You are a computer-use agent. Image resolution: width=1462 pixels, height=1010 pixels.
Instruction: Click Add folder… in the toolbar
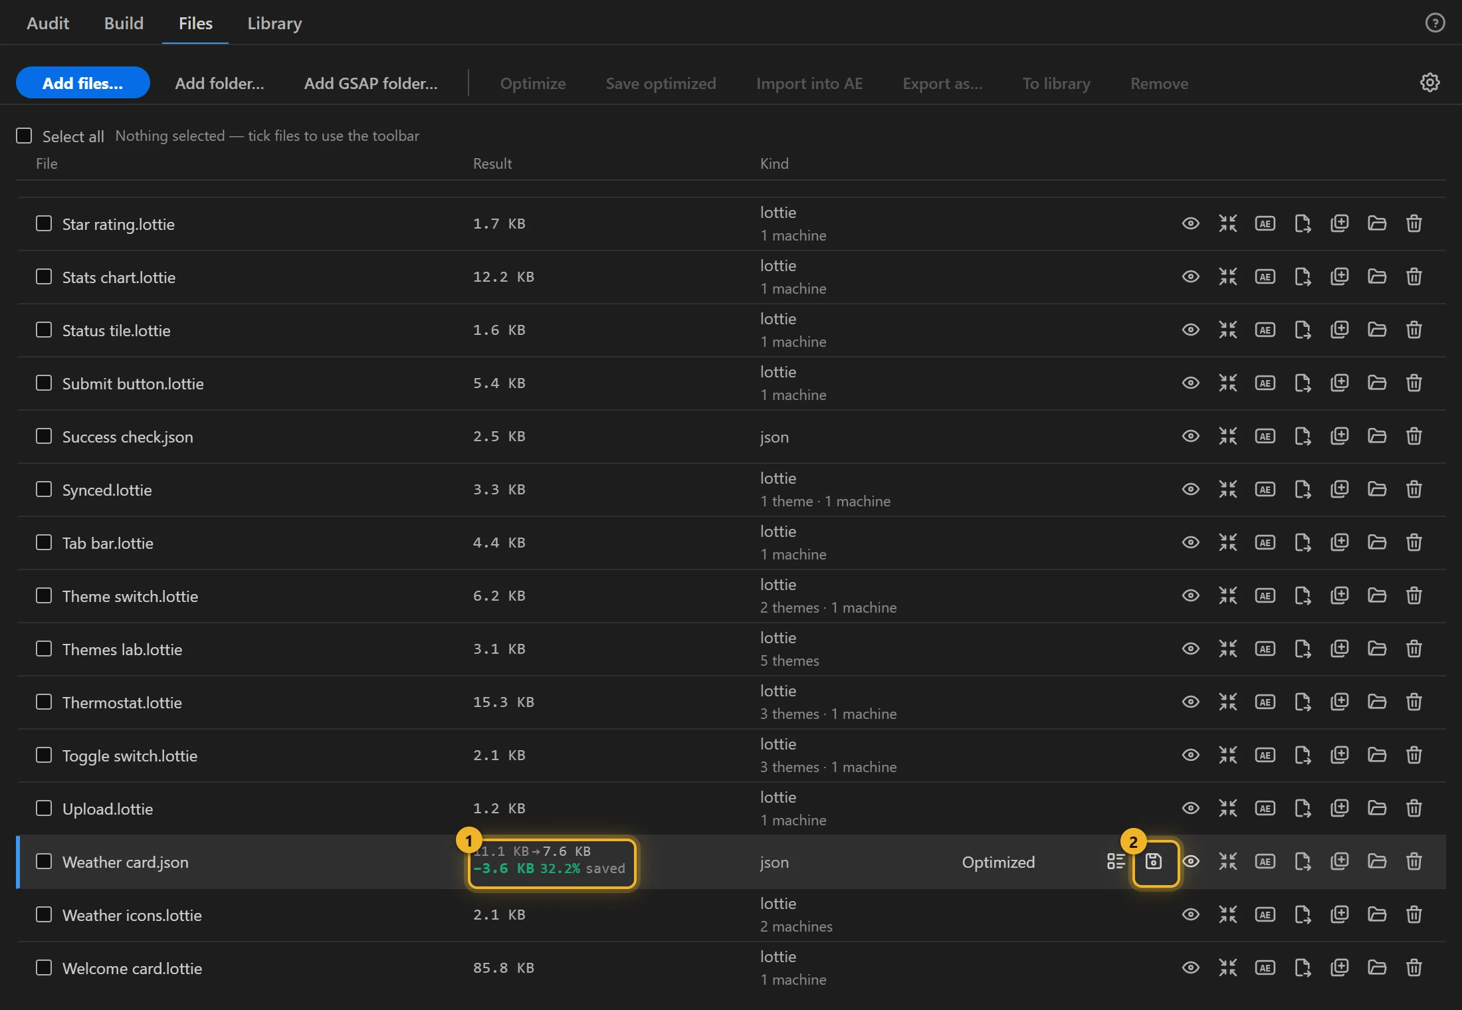coord(219,84)
